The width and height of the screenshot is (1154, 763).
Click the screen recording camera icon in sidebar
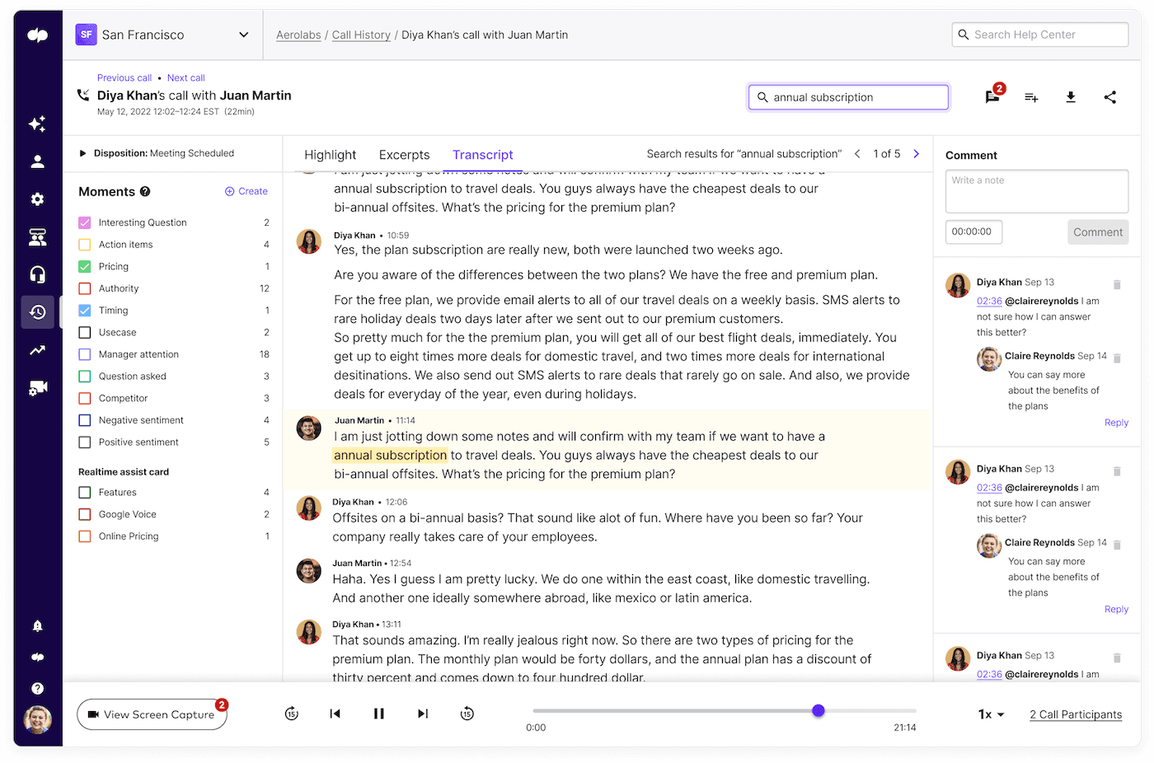click(37, 387)
